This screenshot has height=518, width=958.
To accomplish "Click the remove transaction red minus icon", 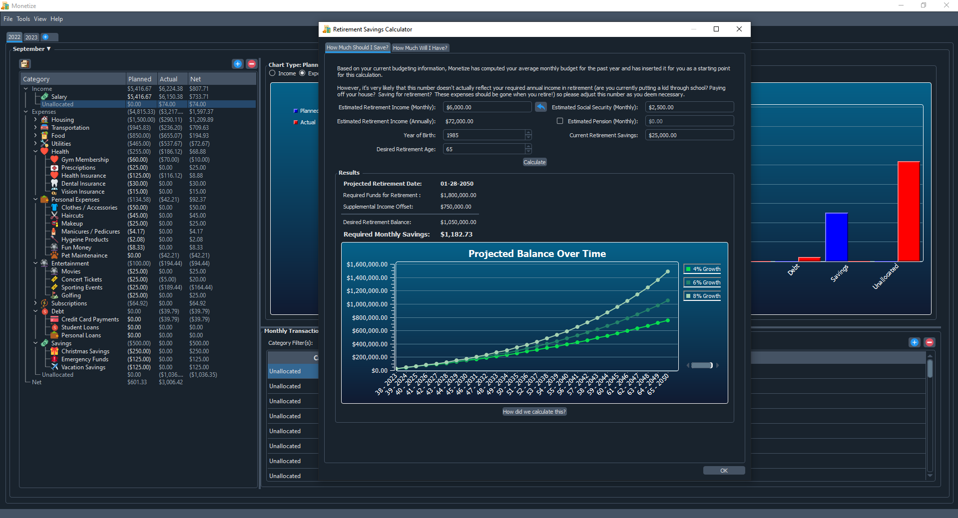I will (930, 342).
